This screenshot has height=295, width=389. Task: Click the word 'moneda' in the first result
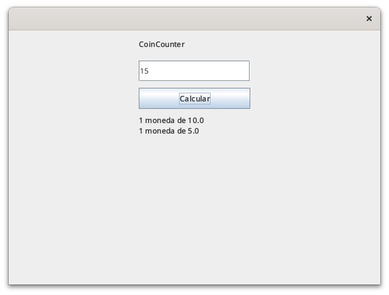tap(160, 121)
